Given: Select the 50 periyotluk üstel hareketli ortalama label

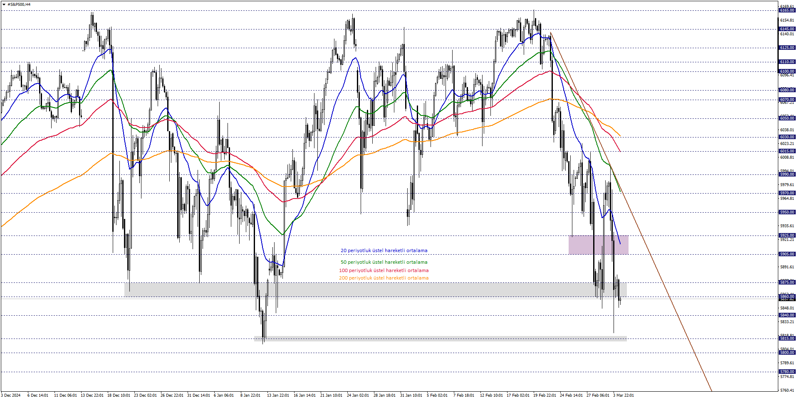Looking at the screenshot, I should pos(384,262).
